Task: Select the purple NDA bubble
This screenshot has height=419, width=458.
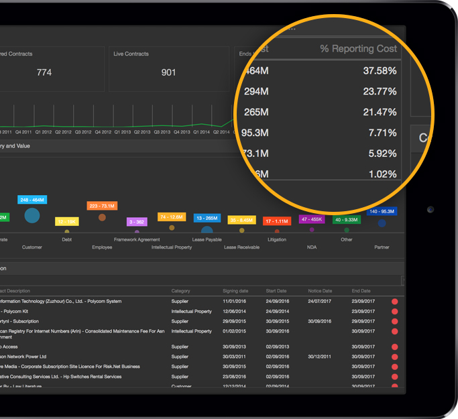Action: click(312, 230)
